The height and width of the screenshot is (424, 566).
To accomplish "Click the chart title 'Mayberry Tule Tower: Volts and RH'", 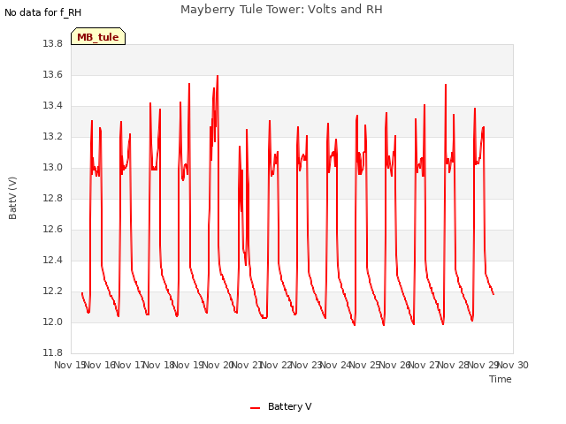I will pos(281,10).
